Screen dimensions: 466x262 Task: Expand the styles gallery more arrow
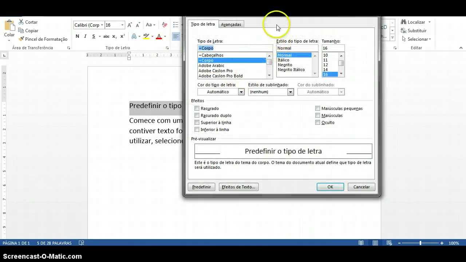(392, 37)
